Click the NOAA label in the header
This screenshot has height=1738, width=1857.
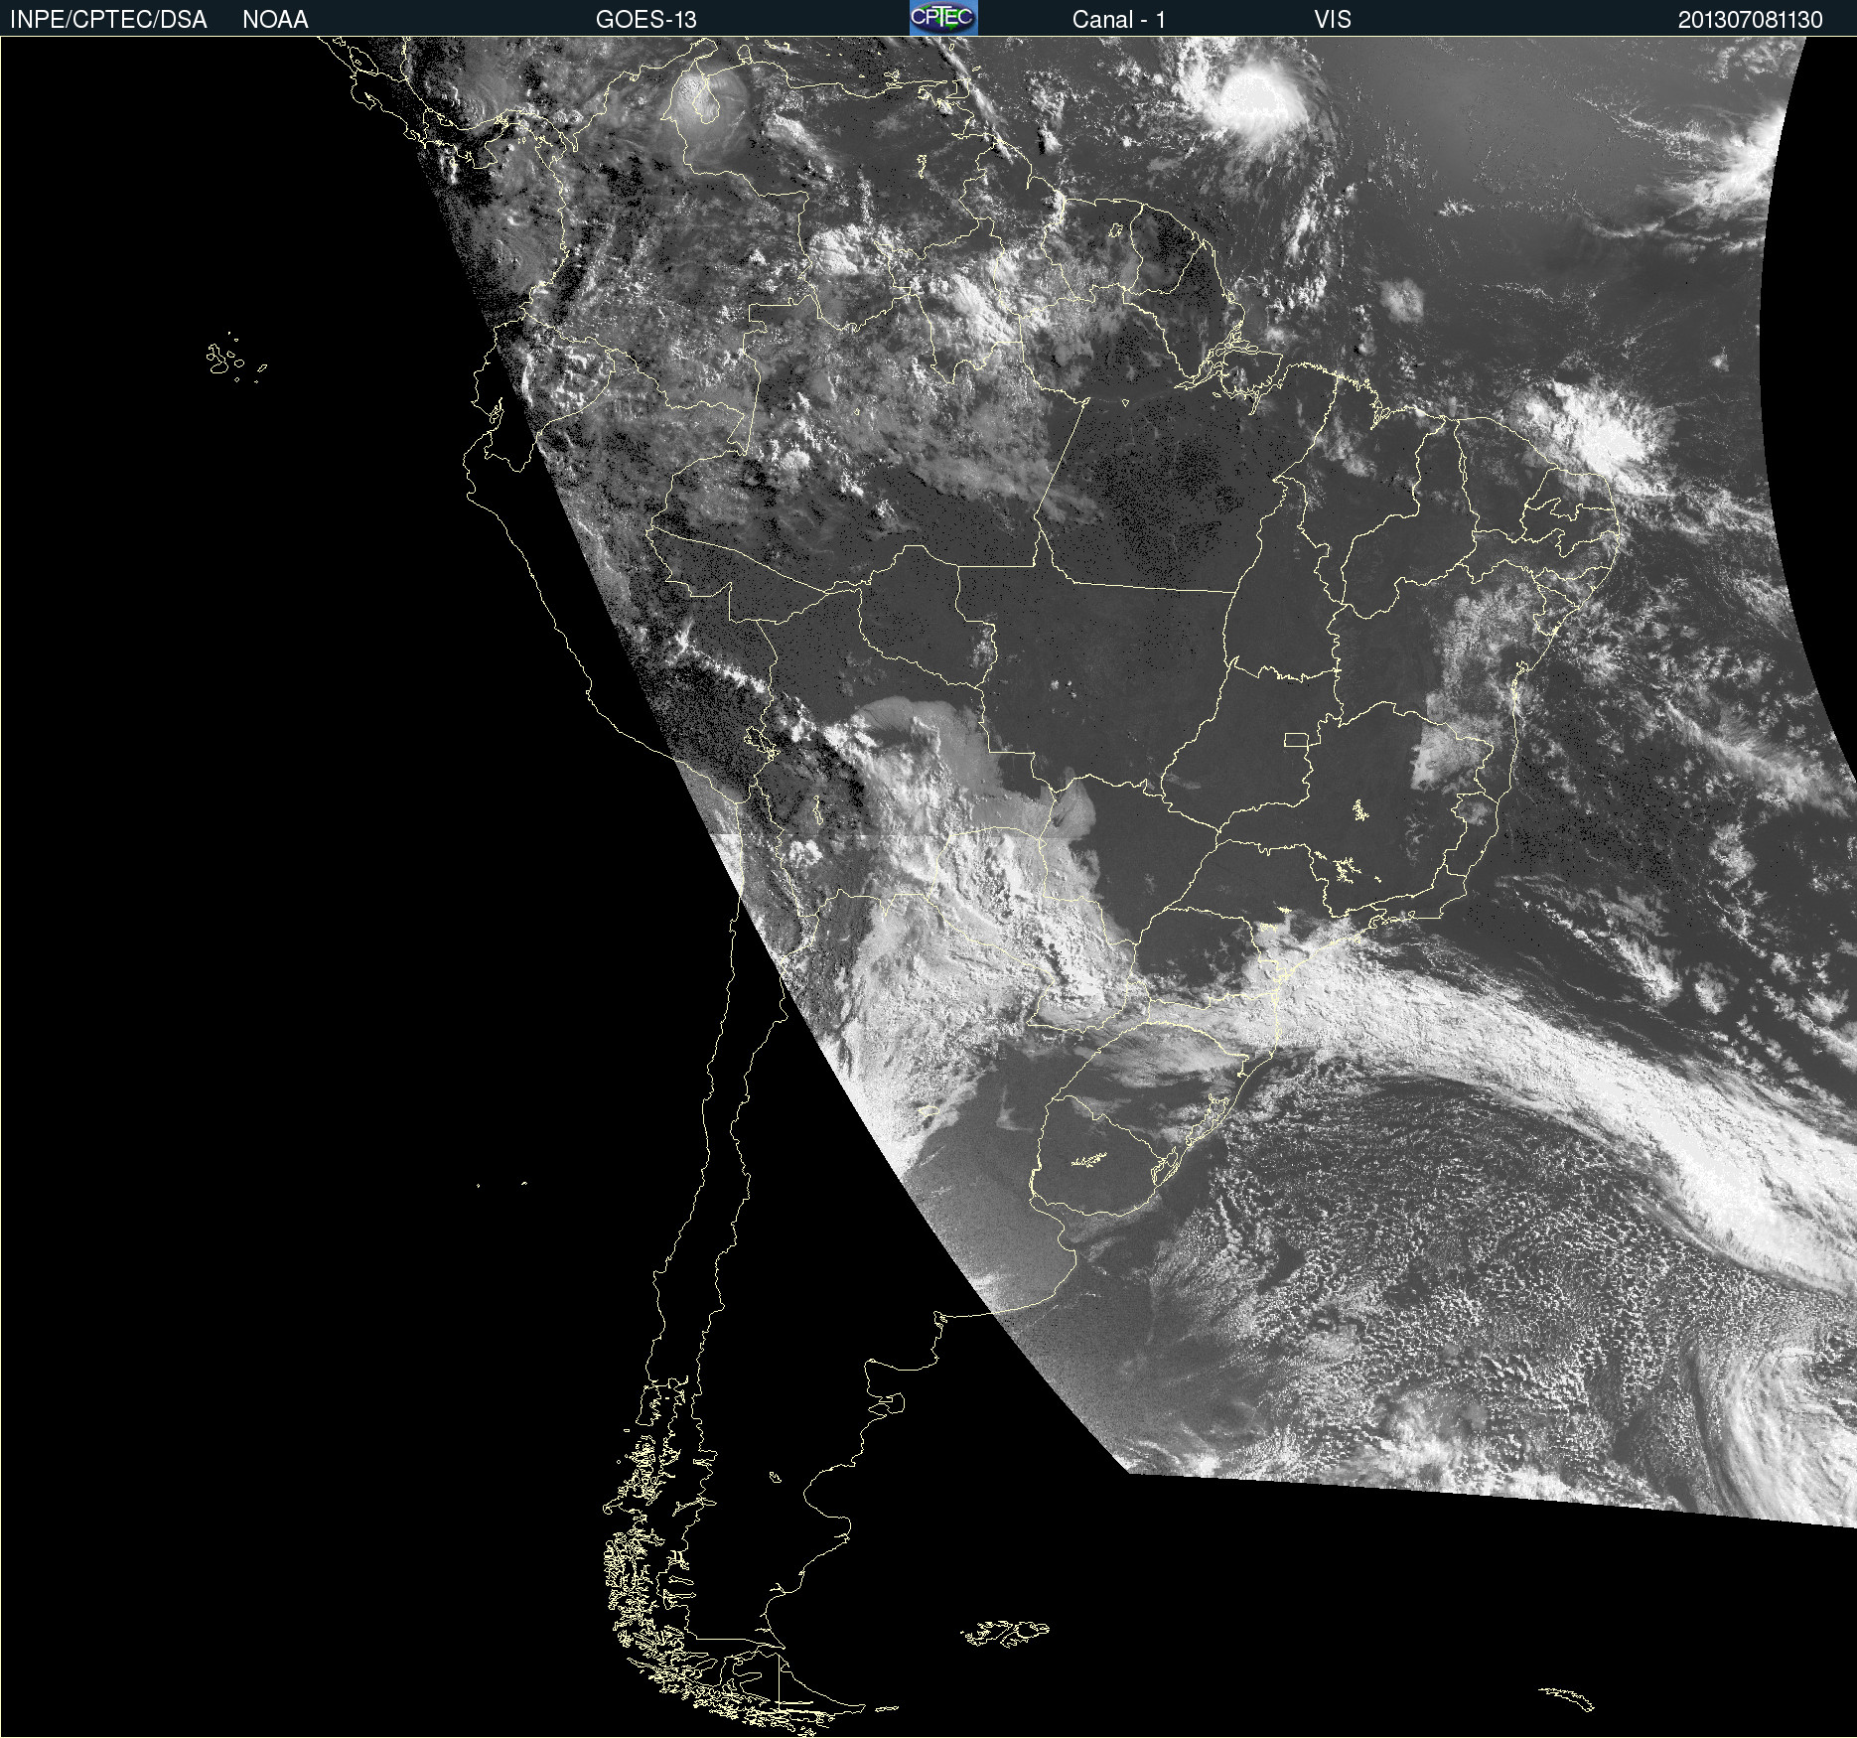coord(275,20)
